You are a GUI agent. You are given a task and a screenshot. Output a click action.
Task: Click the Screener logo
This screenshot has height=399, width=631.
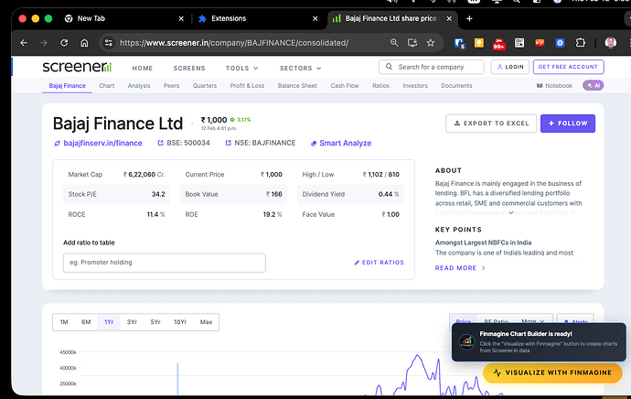tap(77, 67)
